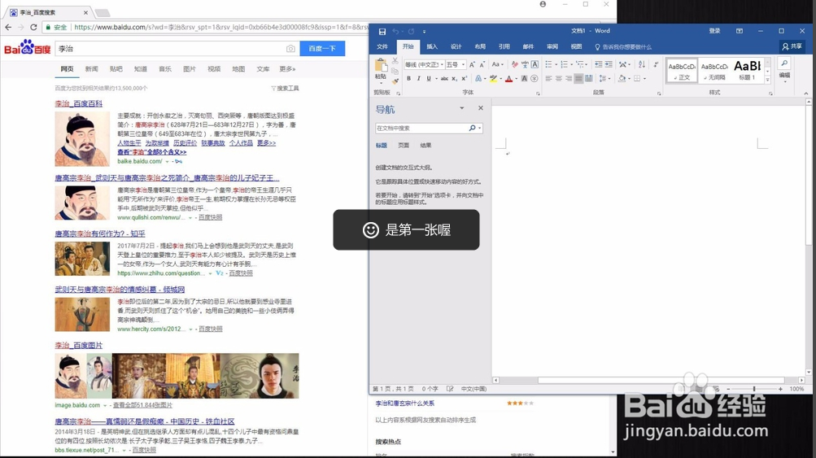Toggle enclosed character (circled 字) button

[534, 79]
